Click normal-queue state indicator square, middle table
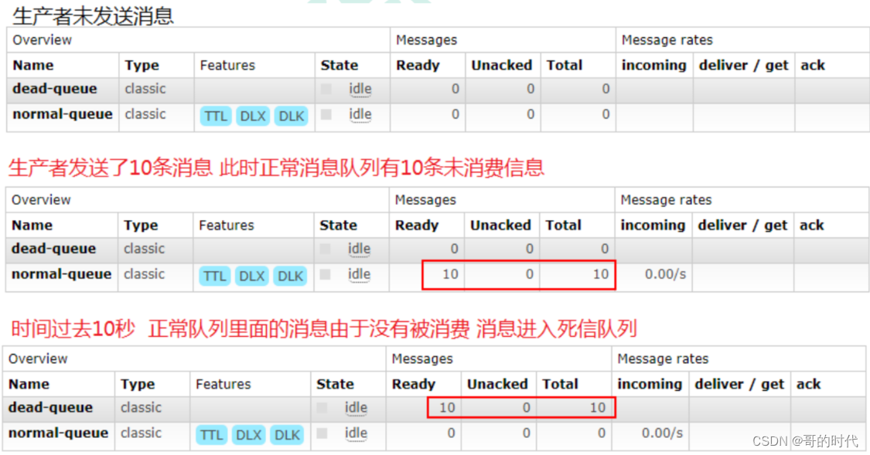Viewport: 870px width, 455px height. (x=325, y=273)
